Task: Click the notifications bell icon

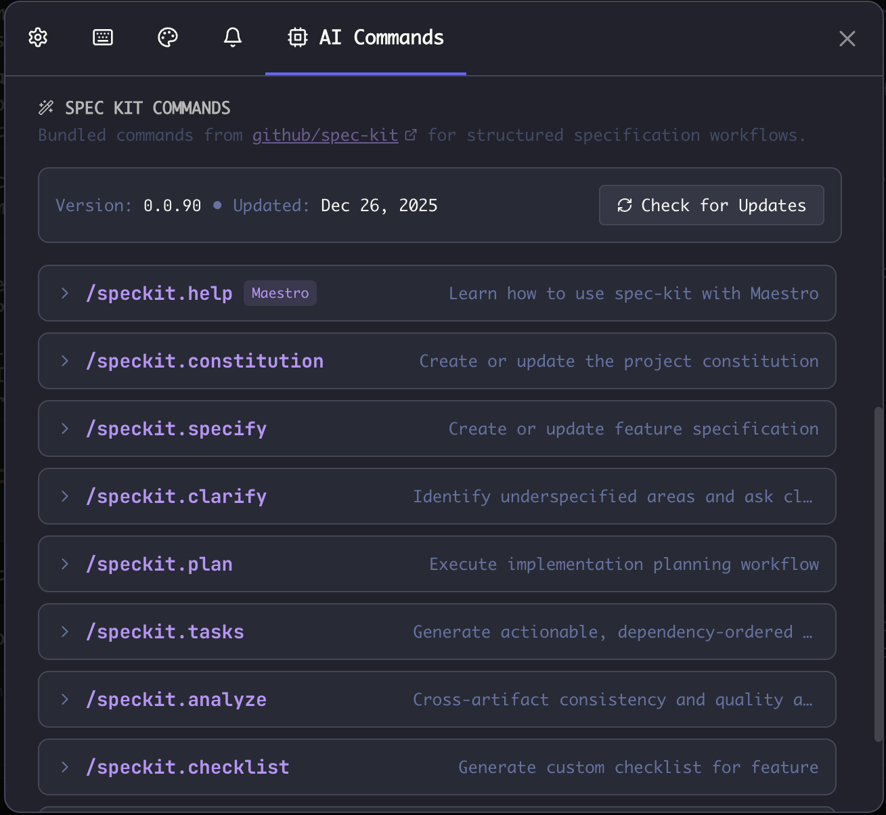Action: (x=233, y=38)
